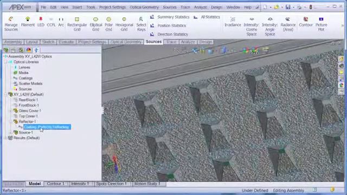Select Lenses in Optical Libraries
Screen dimensions: 347x195
24,67
